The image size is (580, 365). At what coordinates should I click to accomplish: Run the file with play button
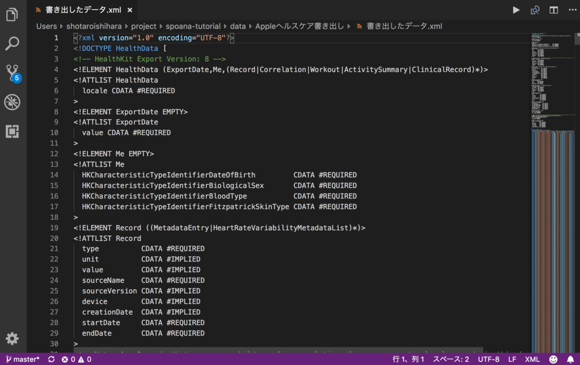(516, 10)
